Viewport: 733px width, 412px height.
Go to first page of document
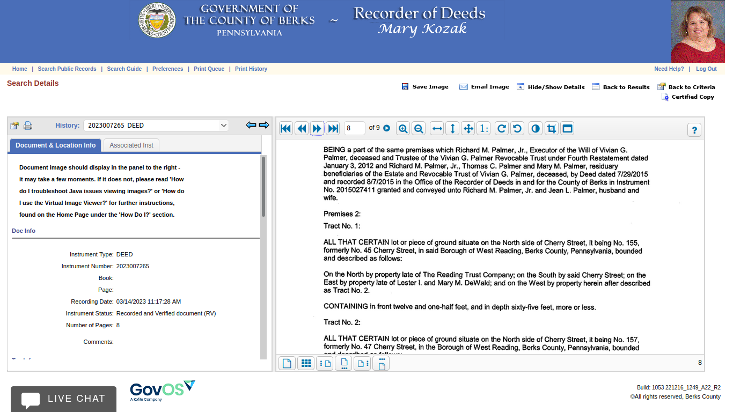click(x=286, y=129)
